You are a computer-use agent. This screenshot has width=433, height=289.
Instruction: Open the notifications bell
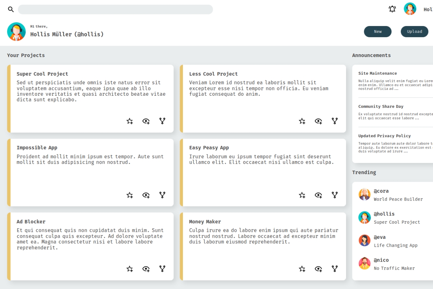pyautogui.click(x=392, y=9)
